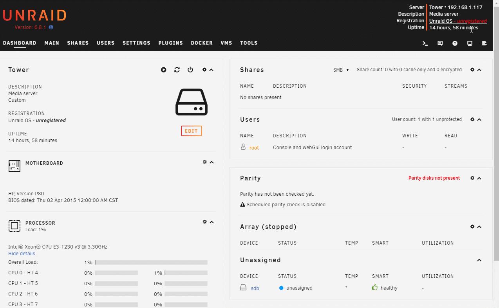The height and width of the screenshot is (308, 499).
Task: Collapse the Parity section
Action: (x=479, y=178)
